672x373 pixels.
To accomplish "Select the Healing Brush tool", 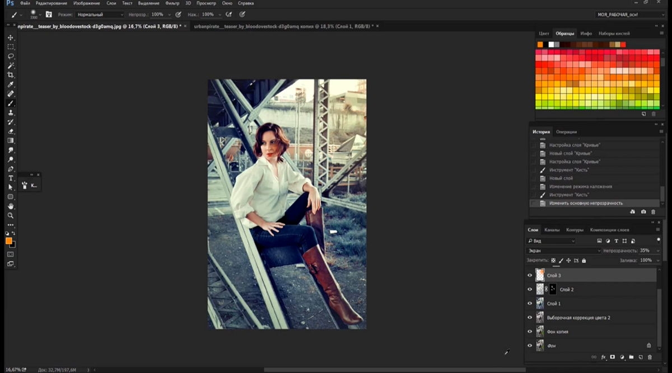I will 11,94.
